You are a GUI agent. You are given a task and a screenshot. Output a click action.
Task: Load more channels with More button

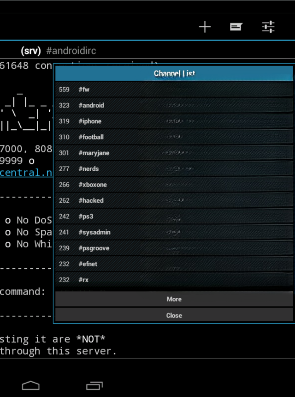click(174, 299)
